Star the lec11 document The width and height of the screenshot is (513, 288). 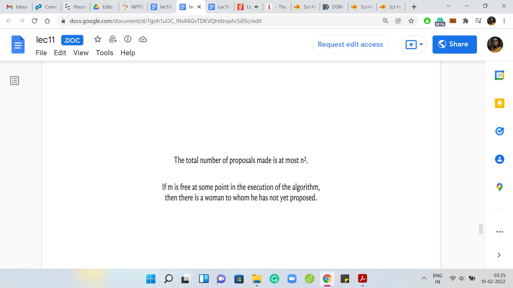98,39
